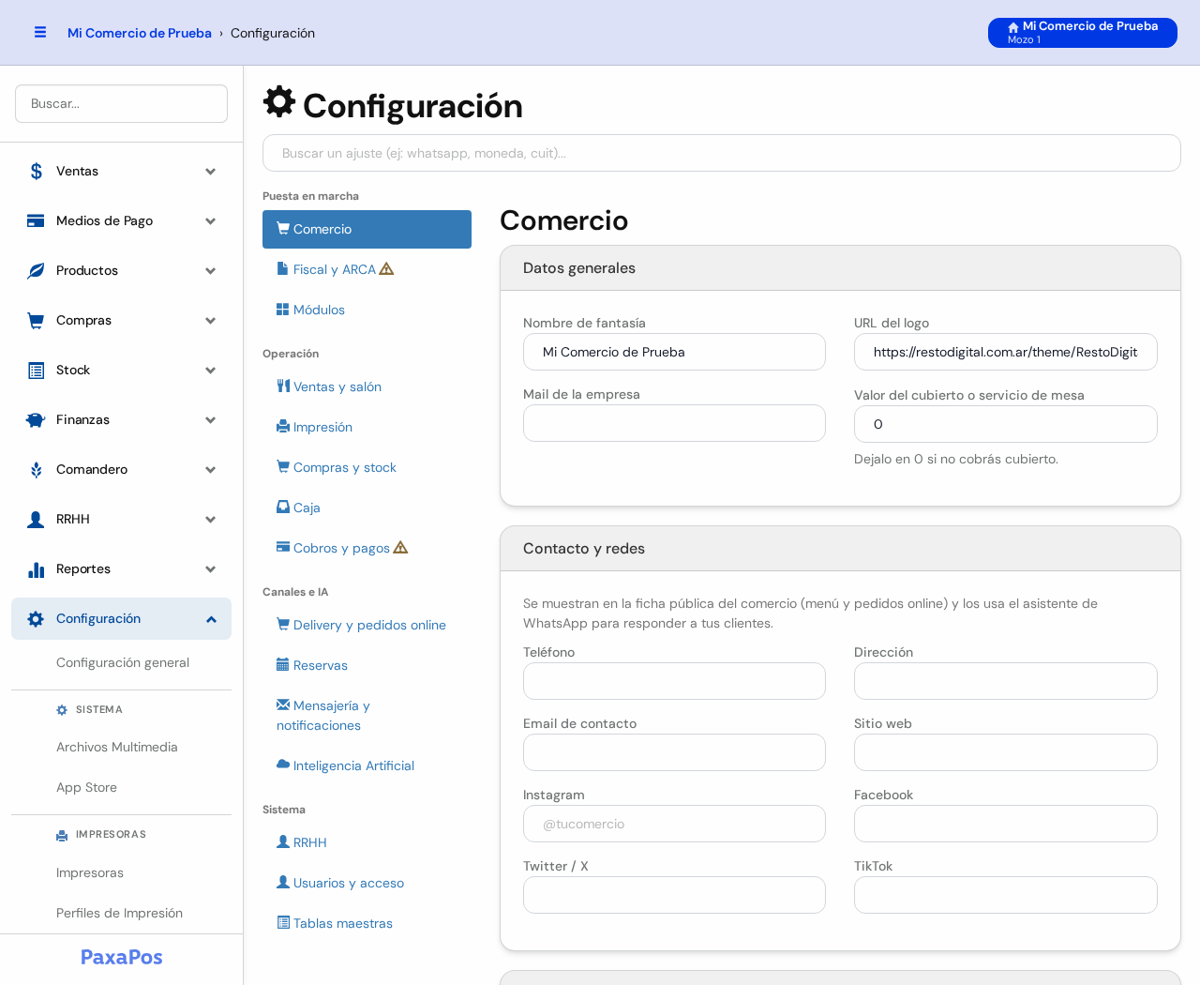1200x985 pixels.
Task: Open the RRHH item under Sistema
Action: click(x=367, y=842)
